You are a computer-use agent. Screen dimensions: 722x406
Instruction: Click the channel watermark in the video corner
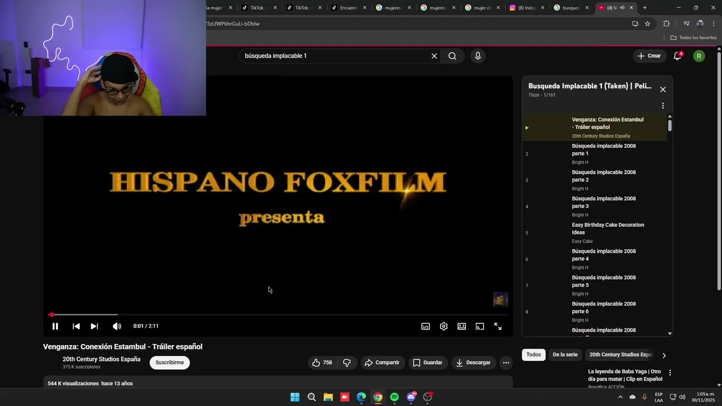501,299
